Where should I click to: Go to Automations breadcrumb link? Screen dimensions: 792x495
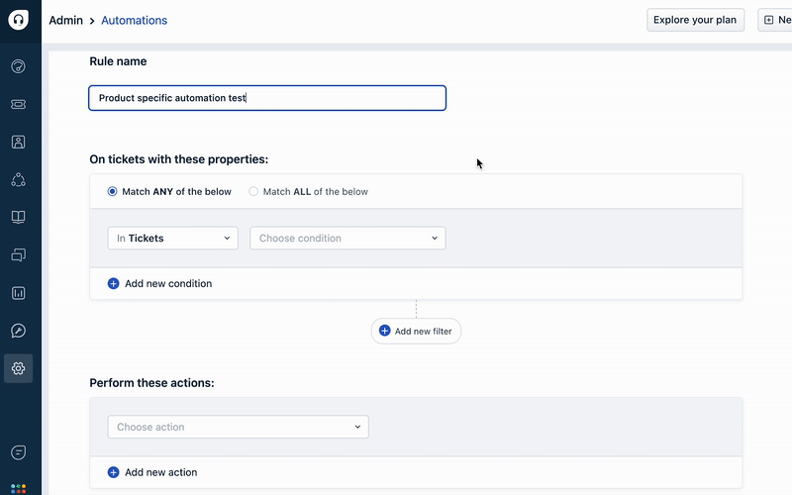coord(134,20)
